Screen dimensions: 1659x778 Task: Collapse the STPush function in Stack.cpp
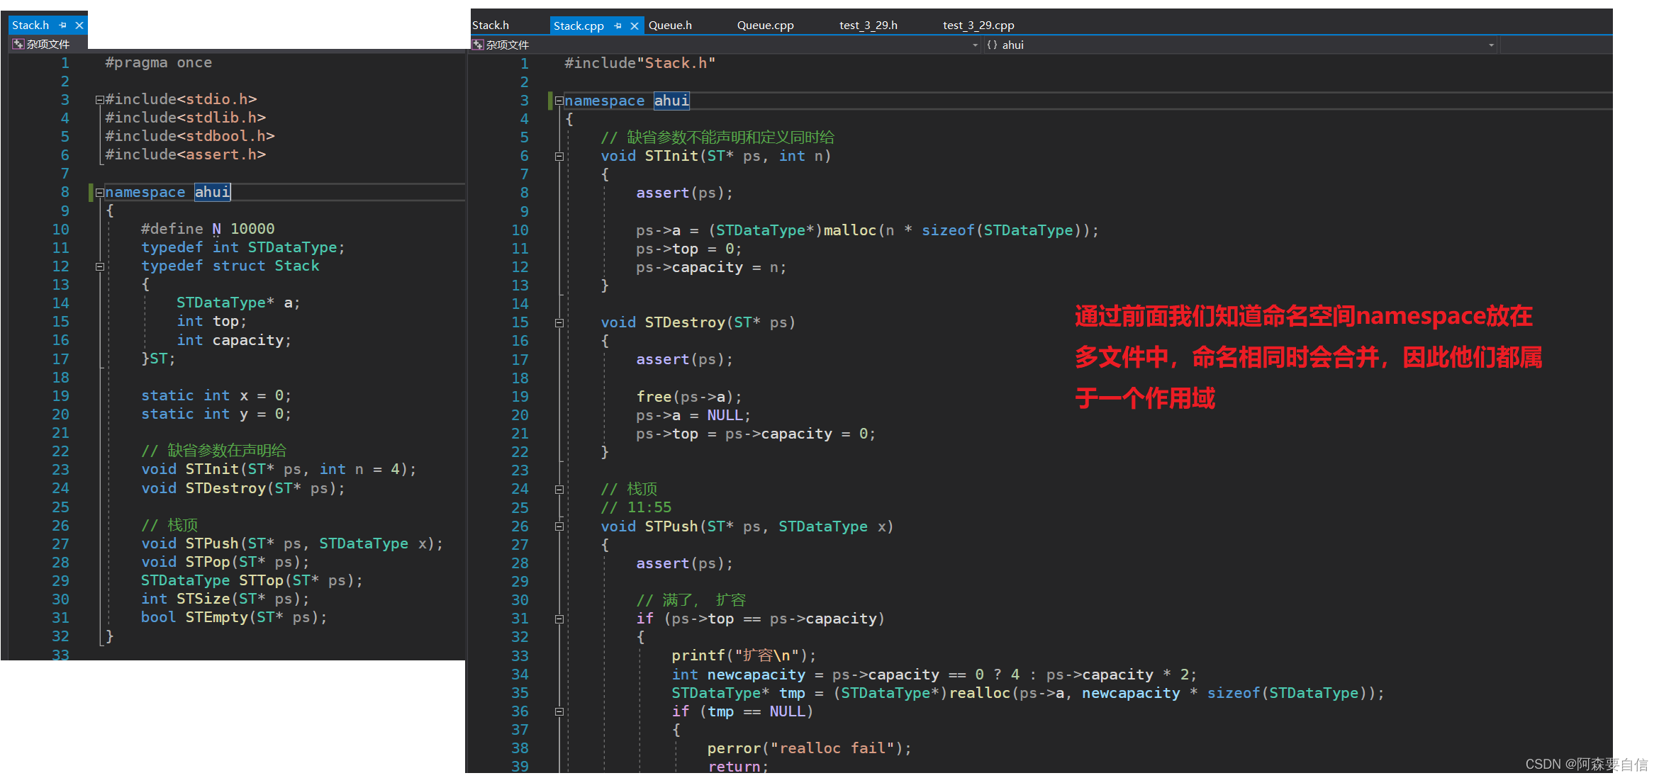(x=559, y=526)
